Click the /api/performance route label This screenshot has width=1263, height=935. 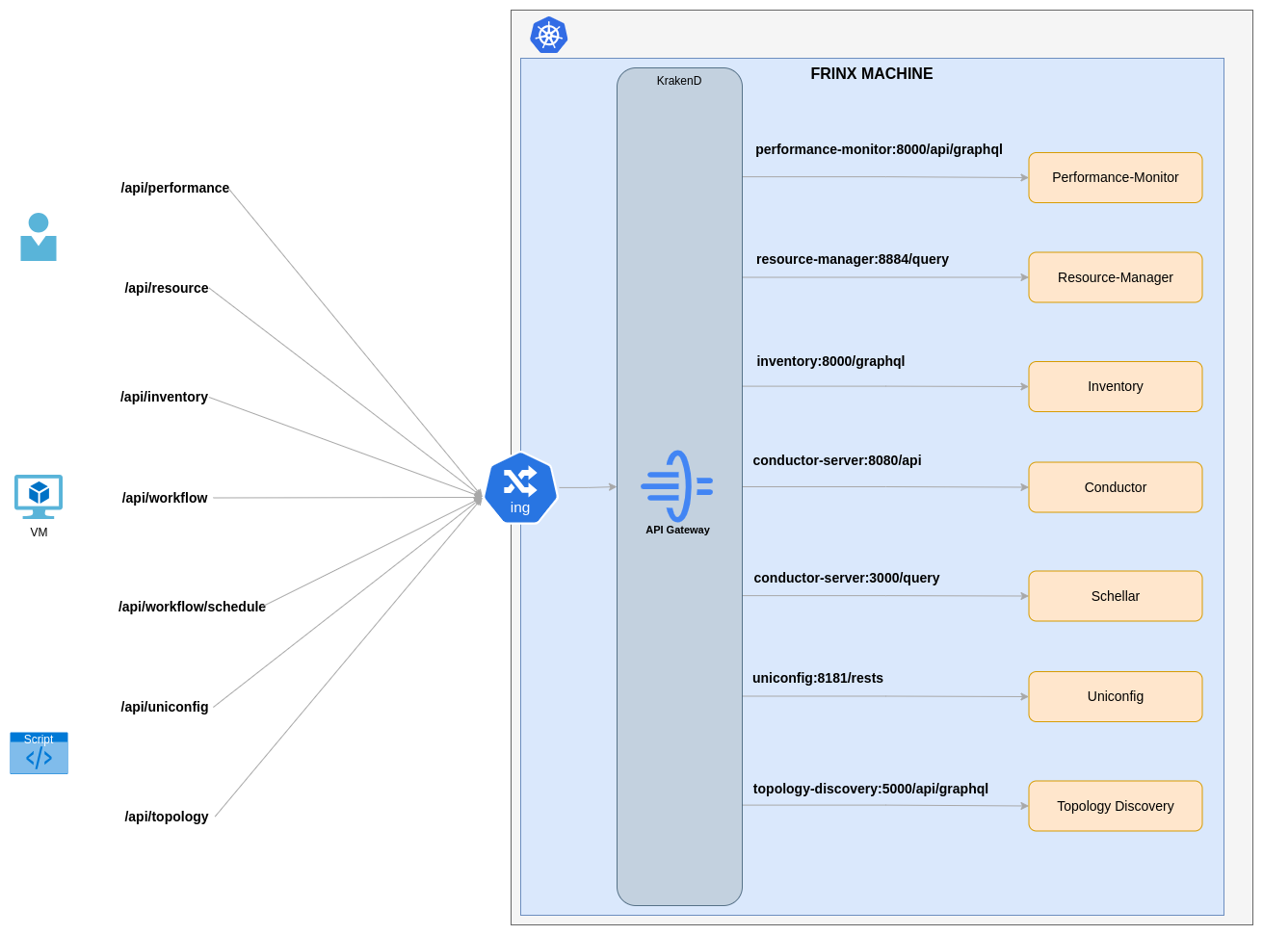pyautogui.click(x=175, y=188)
